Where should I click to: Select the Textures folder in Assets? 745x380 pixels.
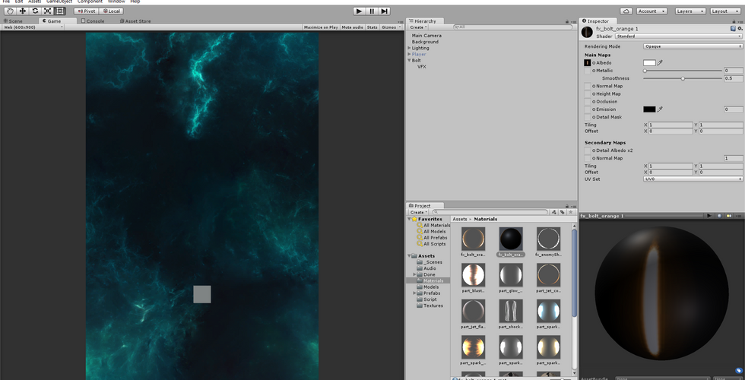point(433,306)
